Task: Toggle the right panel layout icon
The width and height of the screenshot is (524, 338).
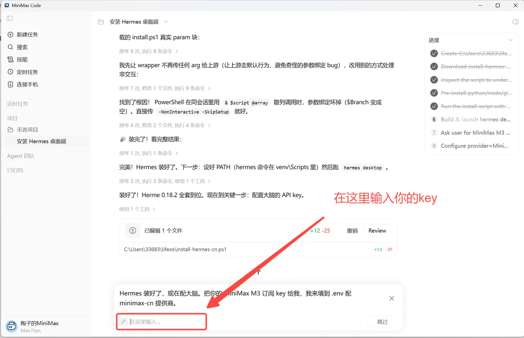Action: pyautogui.click(x=515, y=22)
